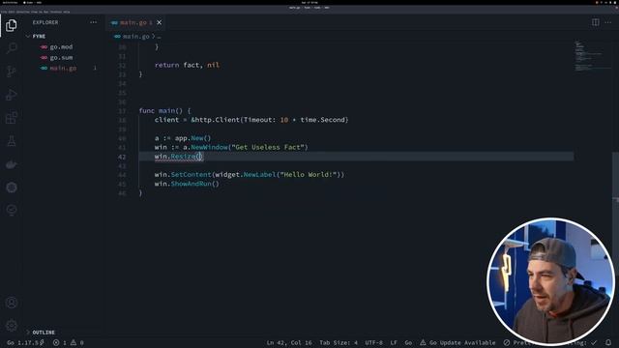Open the Extensions view

pos(11,118)
